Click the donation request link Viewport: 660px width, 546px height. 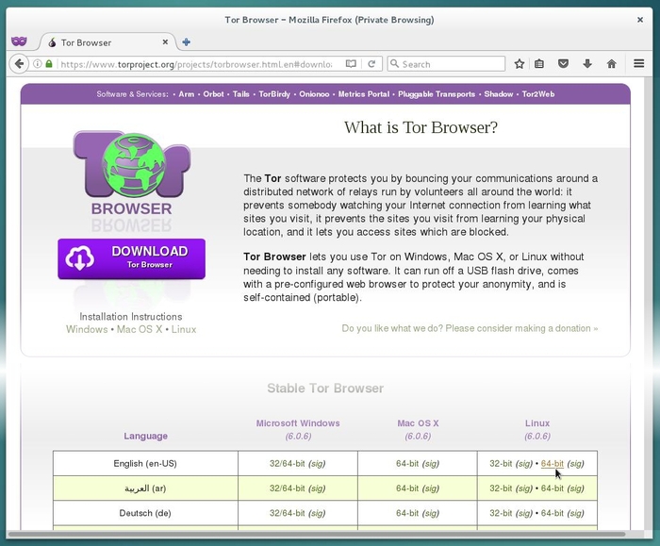pyautogui.click(x=470, y=328)
